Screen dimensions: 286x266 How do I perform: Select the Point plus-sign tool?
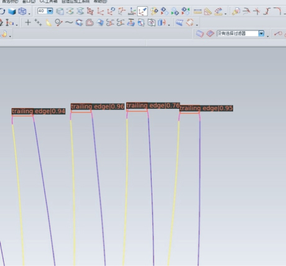tap(28, 22)
